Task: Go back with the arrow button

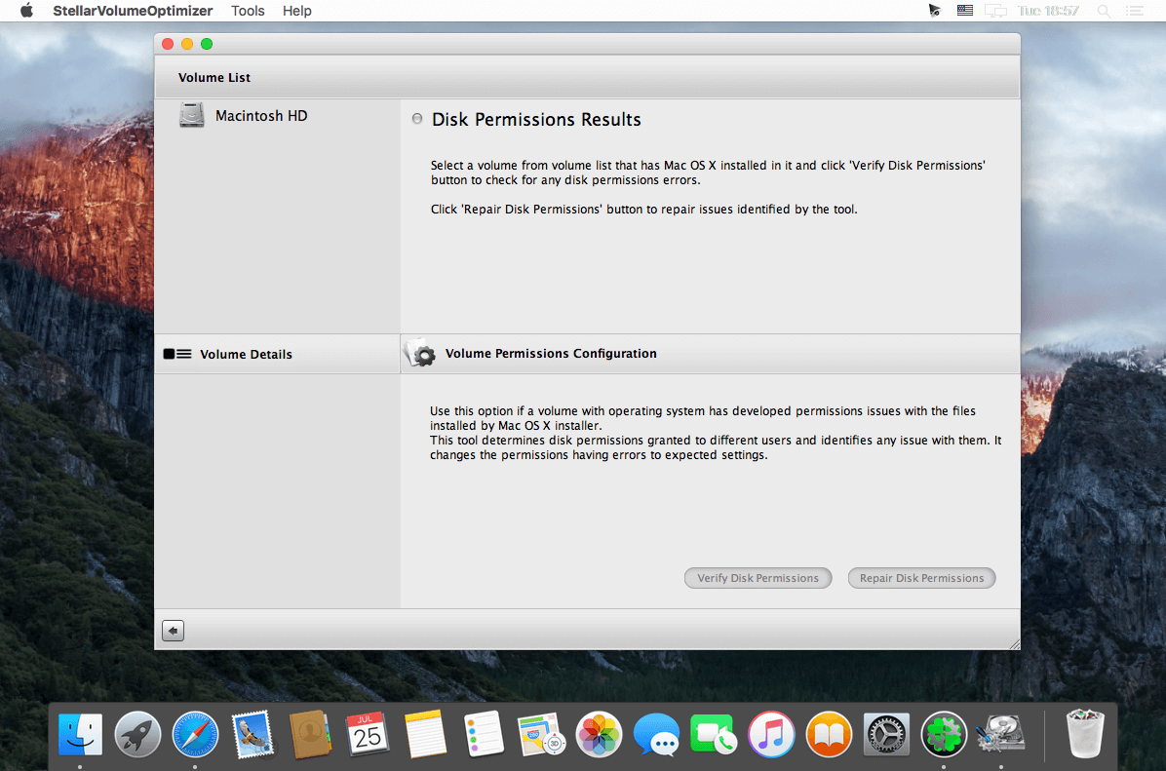Action: (173, 631)
